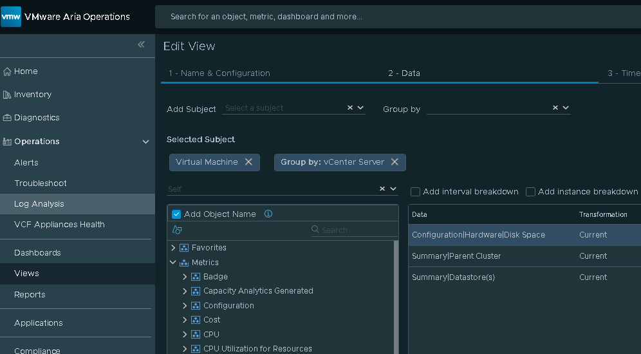Open the Self relationship dropdown arrow
Image resolution: width=641 pixels, height=354 pixels.
tap(393, 189)
